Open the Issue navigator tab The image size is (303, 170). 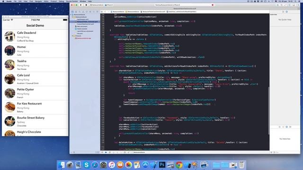pyautogui.click(x=83, y=12)
